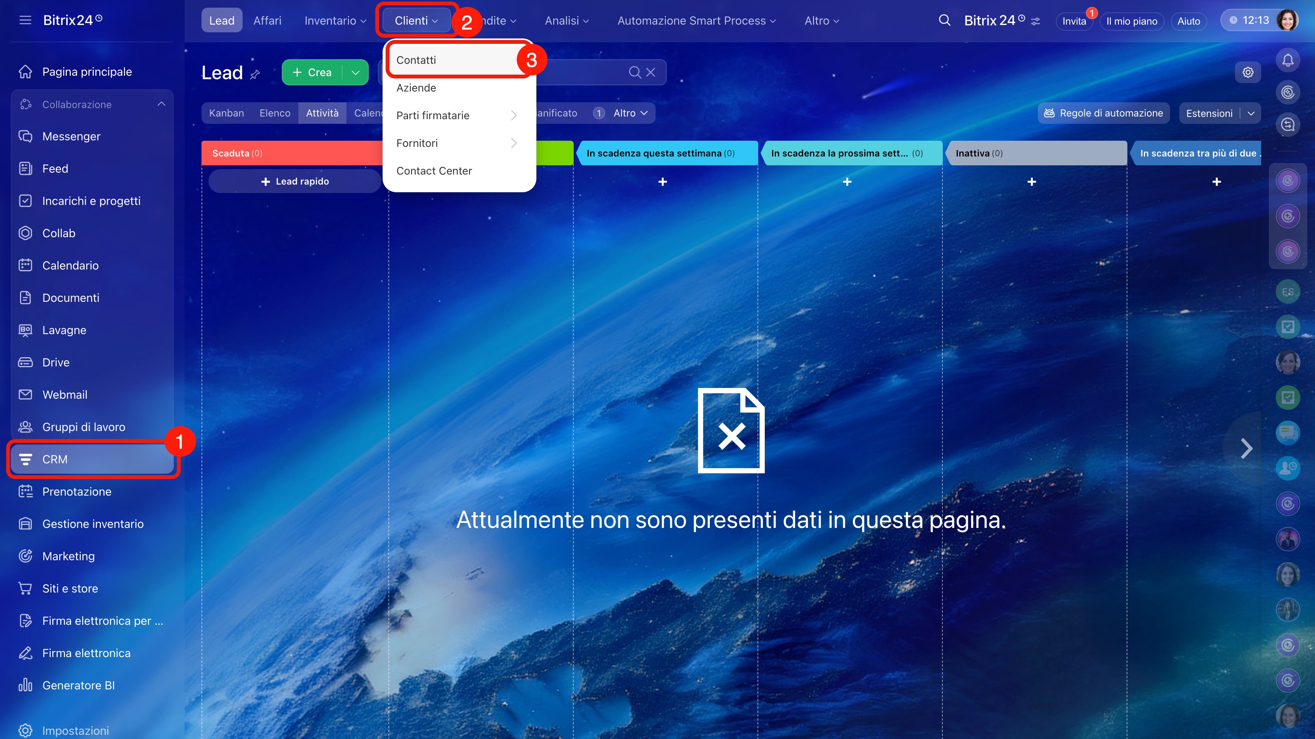Clear the filter with the X icon
The image size is (1315, 739).
[x=650, y=72]
